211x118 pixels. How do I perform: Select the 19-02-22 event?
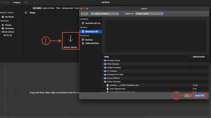[8, 35]
